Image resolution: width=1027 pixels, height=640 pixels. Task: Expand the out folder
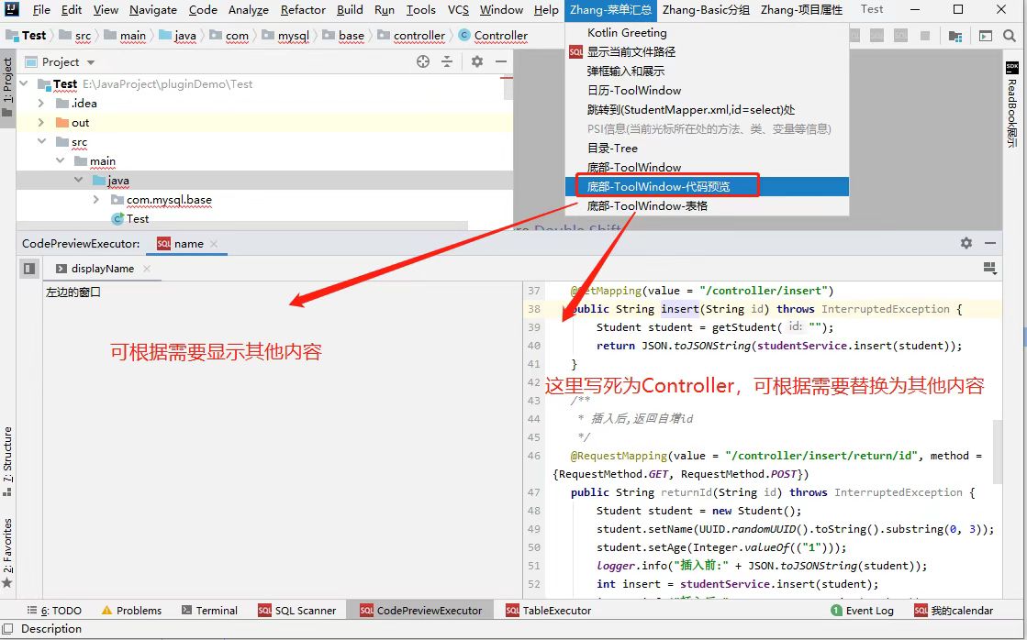41,122
